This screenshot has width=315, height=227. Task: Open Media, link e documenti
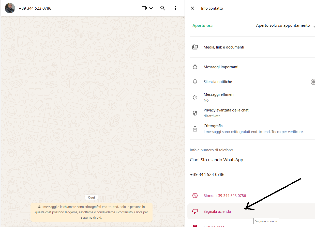(x=224, y=47)
